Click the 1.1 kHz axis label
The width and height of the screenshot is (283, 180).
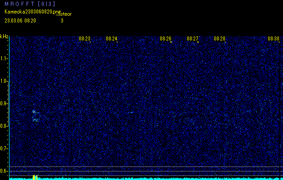coord(4,58)
